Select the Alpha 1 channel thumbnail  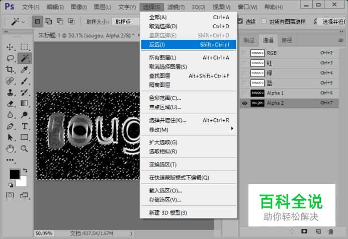pos(257,93)
